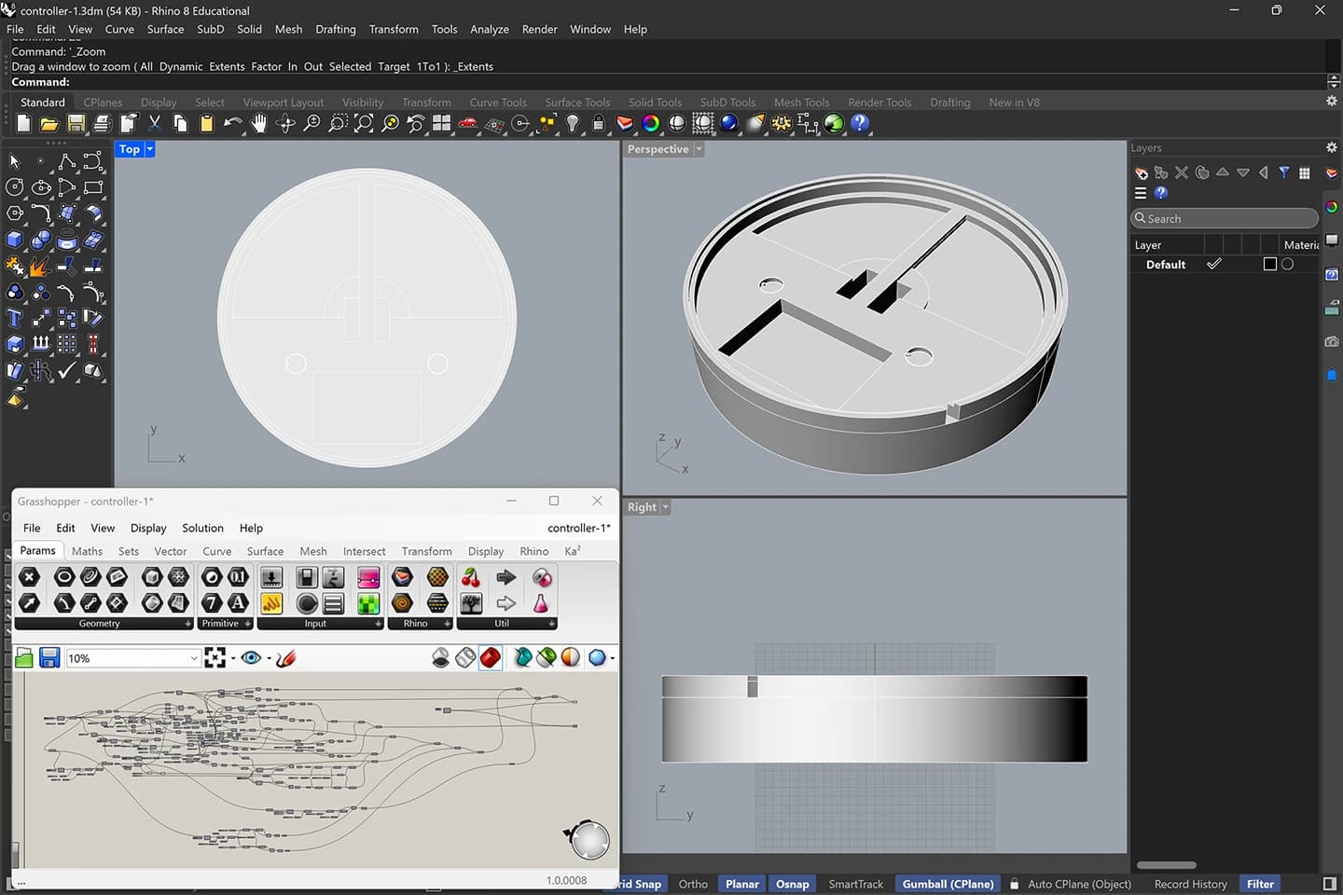Click the Undo arrow icon in Rhino toolbar
Viewport: 1343px width, 895px height.
(232, 123)
